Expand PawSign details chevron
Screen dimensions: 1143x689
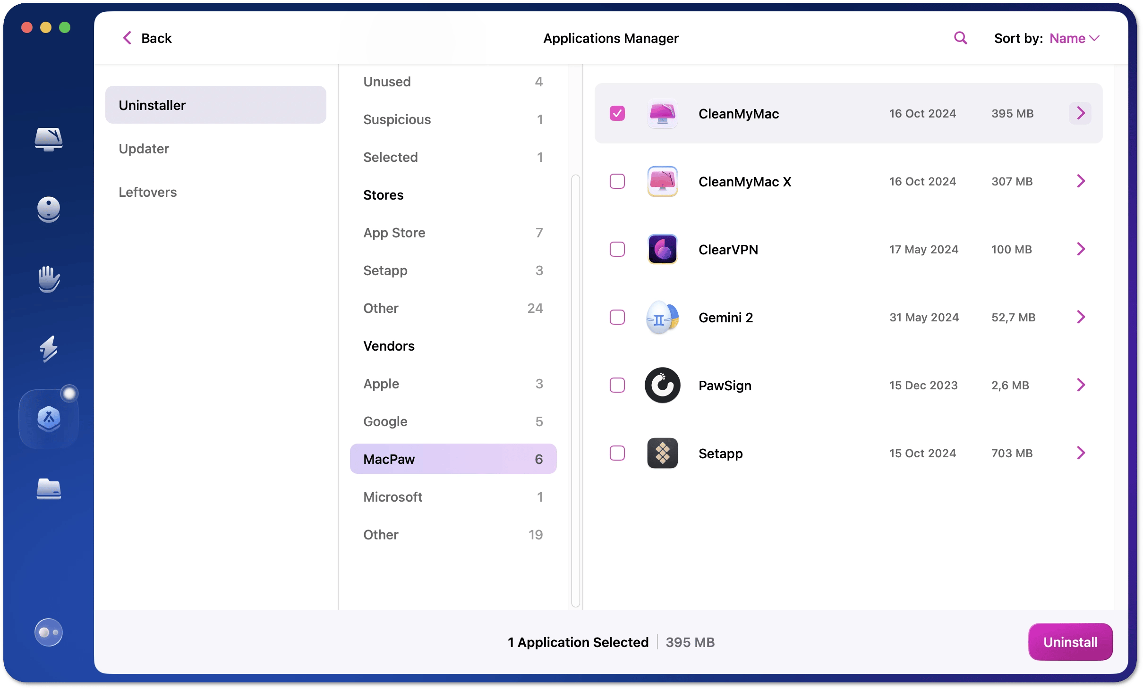click(x=1080, y=385)
